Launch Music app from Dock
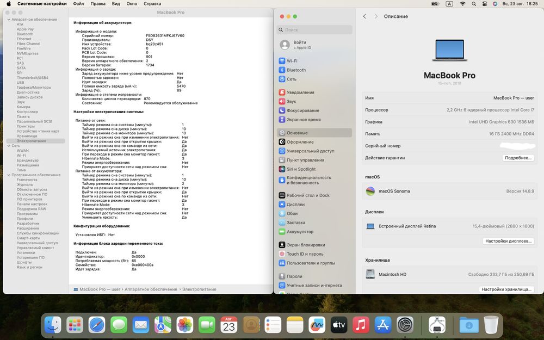 [x=361, y=325]
